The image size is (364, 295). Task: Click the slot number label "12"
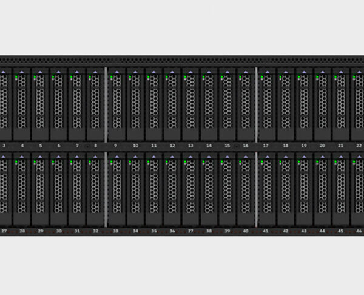(172, 146)
